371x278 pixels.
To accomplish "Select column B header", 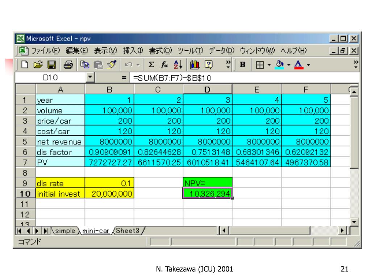I will coord(109,90).
